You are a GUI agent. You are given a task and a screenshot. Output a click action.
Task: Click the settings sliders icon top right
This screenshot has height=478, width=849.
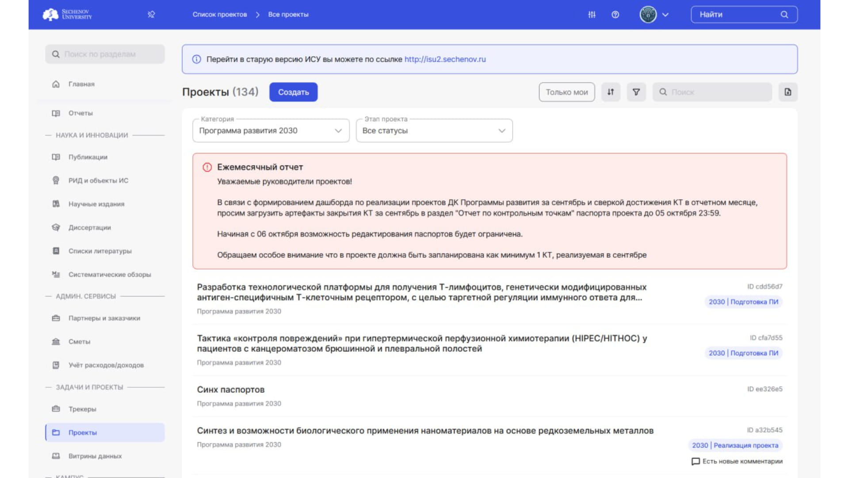point(592,15)
